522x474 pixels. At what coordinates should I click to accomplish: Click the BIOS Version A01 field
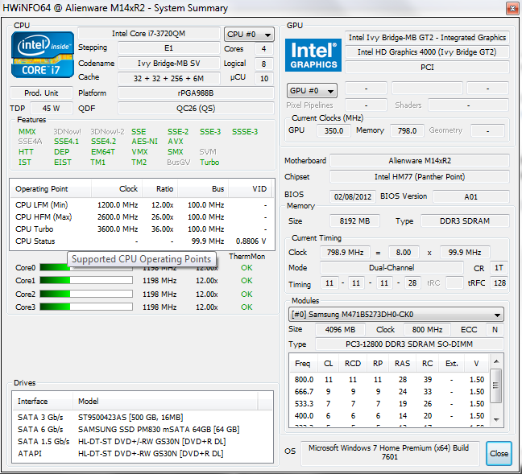[x=471, y=196]
